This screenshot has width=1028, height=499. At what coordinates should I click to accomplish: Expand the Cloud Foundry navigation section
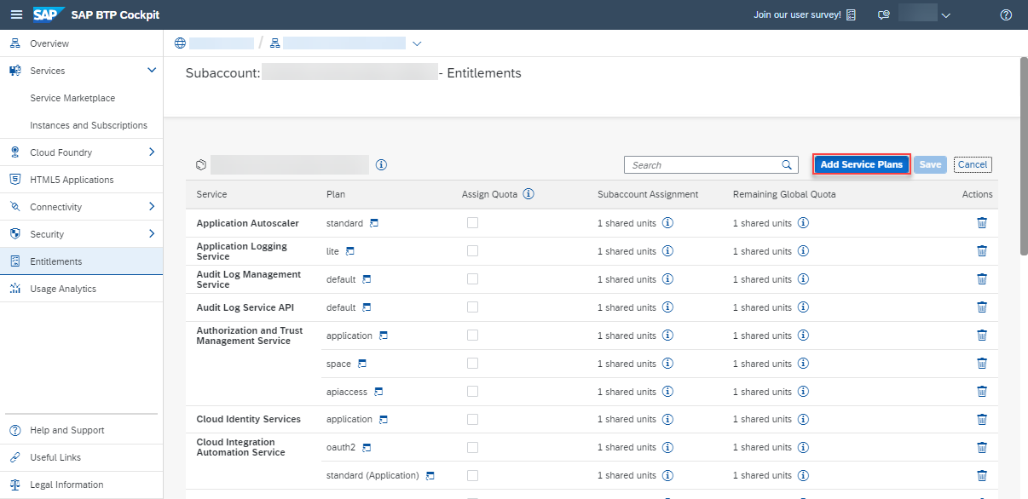click(152, 152)
